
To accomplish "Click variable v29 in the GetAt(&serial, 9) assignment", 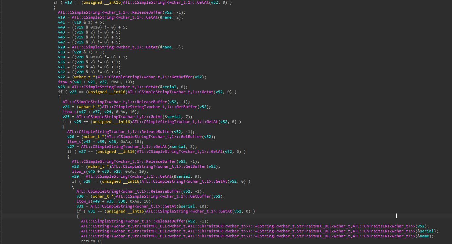I will [75, 176].
